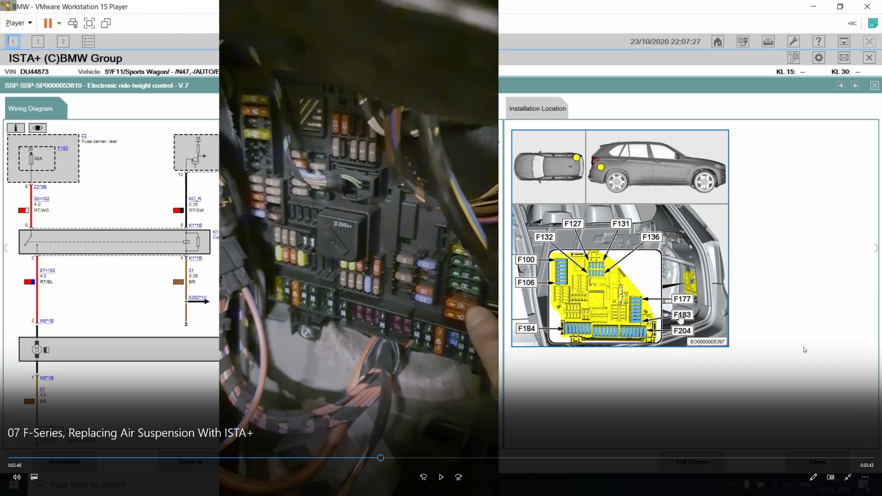Click the print icon in ISTA toolbar

tap(768, 41)
